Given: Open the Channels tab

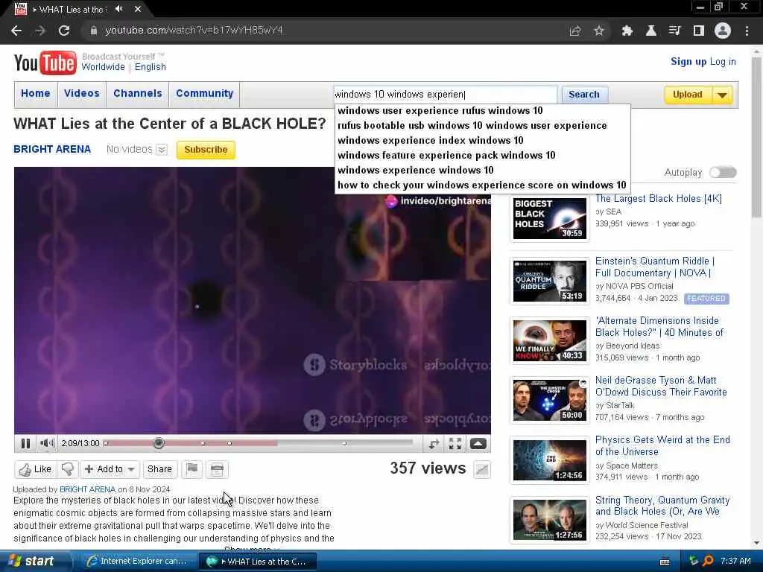Looking at the screenshot, I should coord(138,93).
